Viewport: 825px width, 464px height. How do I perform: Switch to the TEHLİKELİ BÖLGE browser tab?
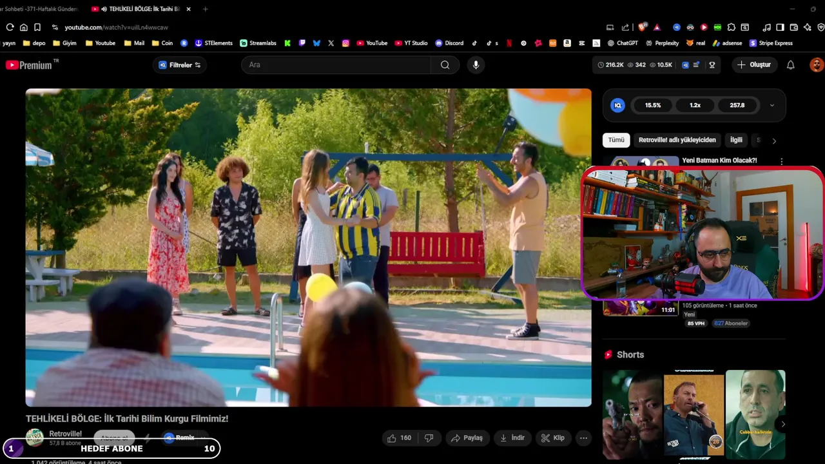pos(141,9)
